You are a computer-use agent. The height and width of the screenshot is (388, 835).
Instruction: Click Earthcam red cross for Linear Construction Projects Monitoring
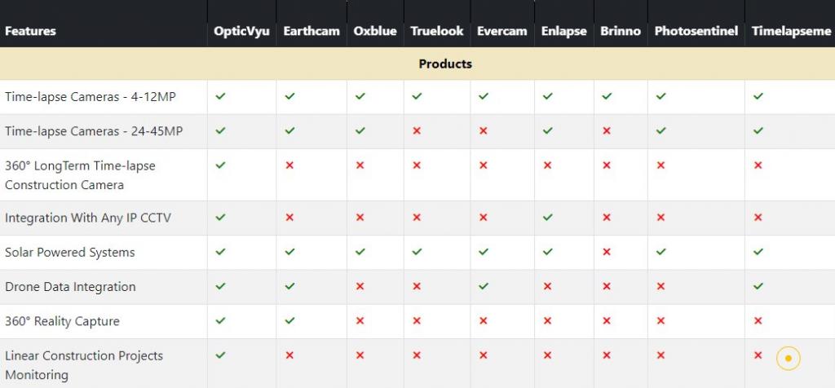click(x=289, y=355)
